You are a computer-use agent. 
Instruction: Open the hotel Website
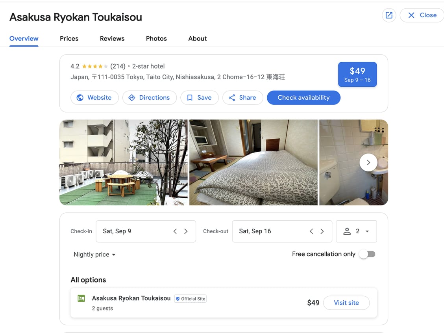[x=94, y=98]
